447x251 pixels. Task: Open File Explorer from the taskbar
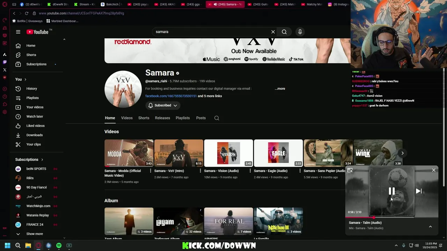tap(28, 245)
